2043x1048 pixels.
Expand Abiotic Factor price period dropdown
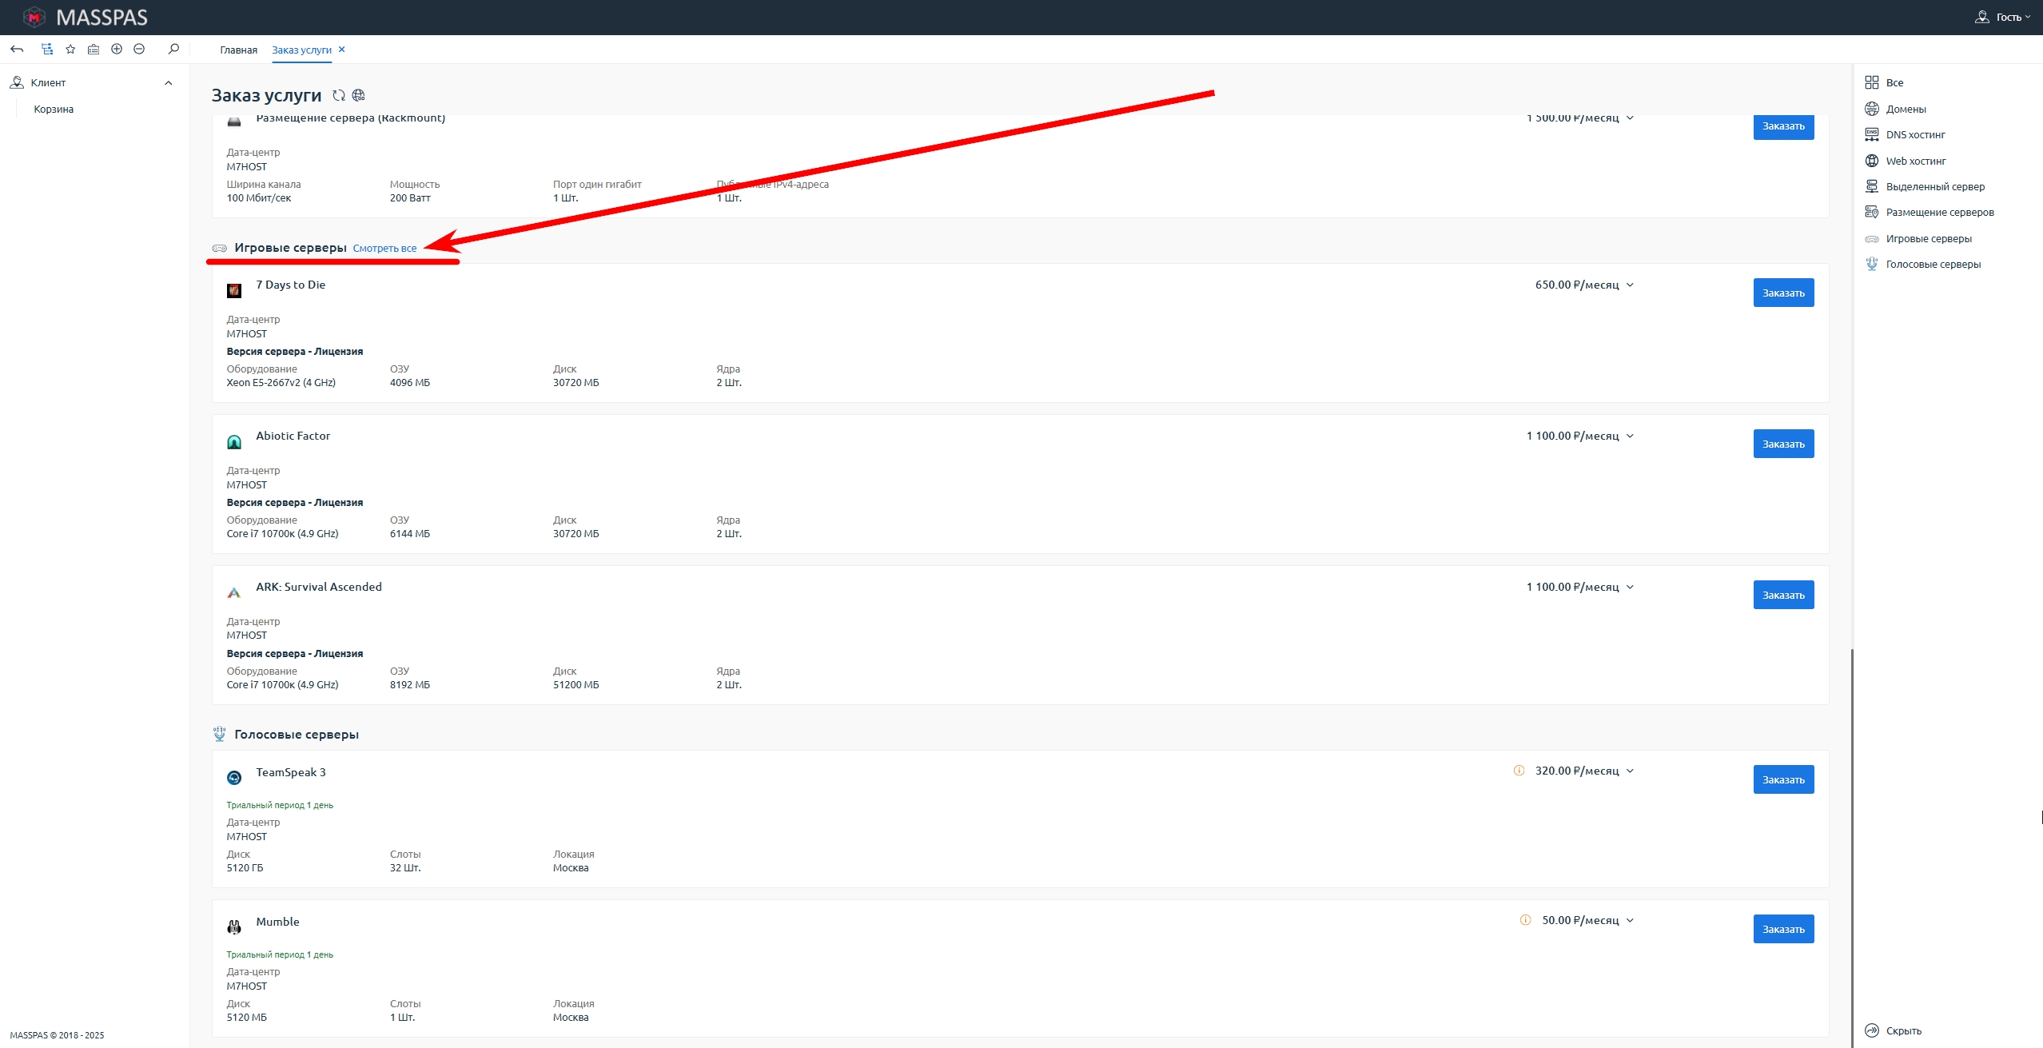click(1631, 436)
